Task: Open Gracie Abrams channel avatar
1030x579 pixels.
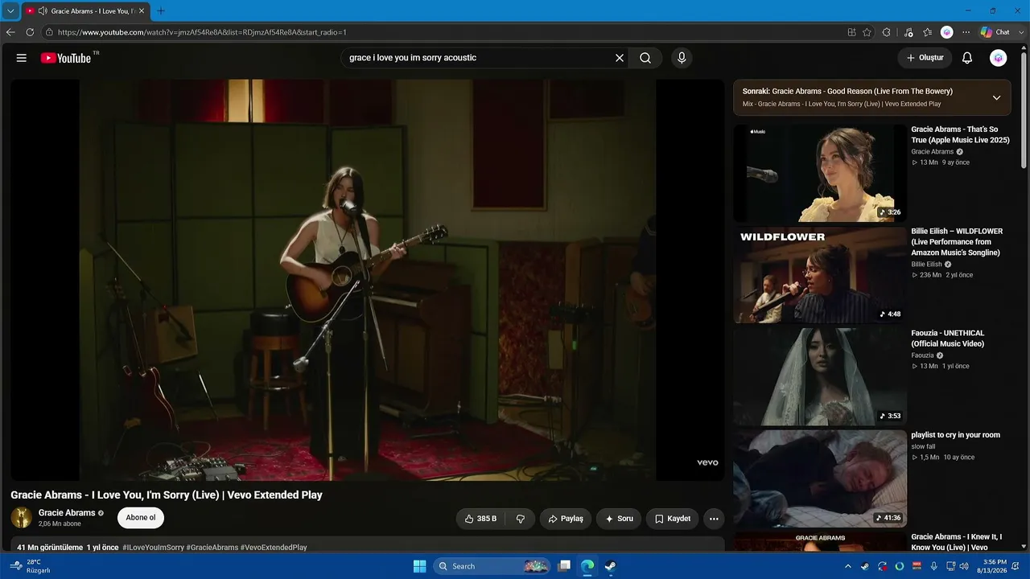Action: [x=22, y=518]
